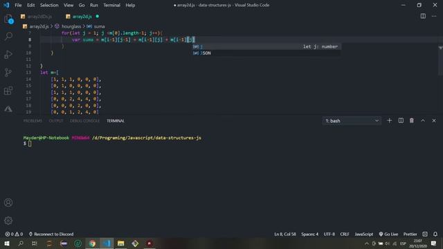Click hourglass in the breadcrumb
This screenshot has height=249, width=443.
click(x=71, y=26)
